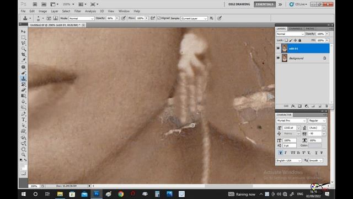Open the clone stamp Mode dropdown
Image resolution: width=353 pixels, height=199 pixels.
[x=81, y=18]
